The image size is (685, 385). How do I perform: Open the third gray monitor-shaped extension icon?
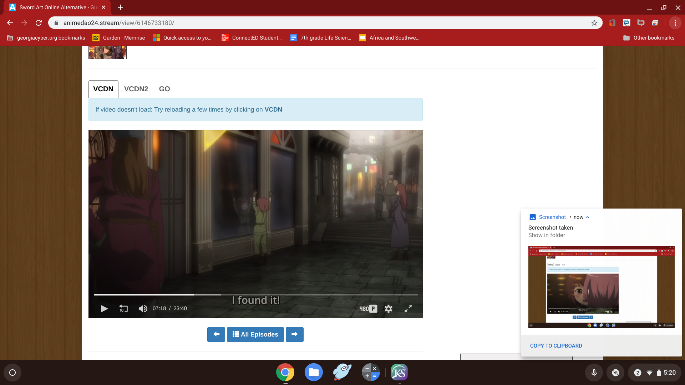(641, 23)
